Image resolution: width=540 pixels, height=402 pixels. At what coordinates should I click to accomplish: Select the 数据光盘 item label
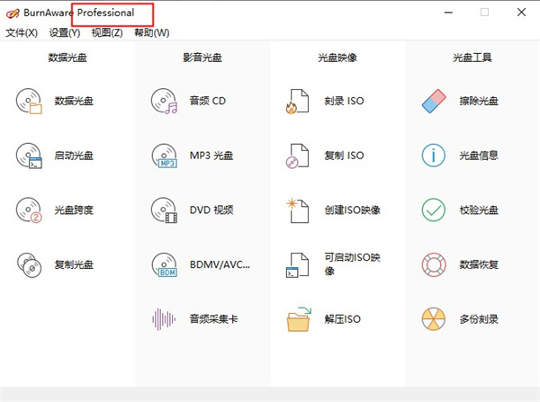(x=74, y=101)
